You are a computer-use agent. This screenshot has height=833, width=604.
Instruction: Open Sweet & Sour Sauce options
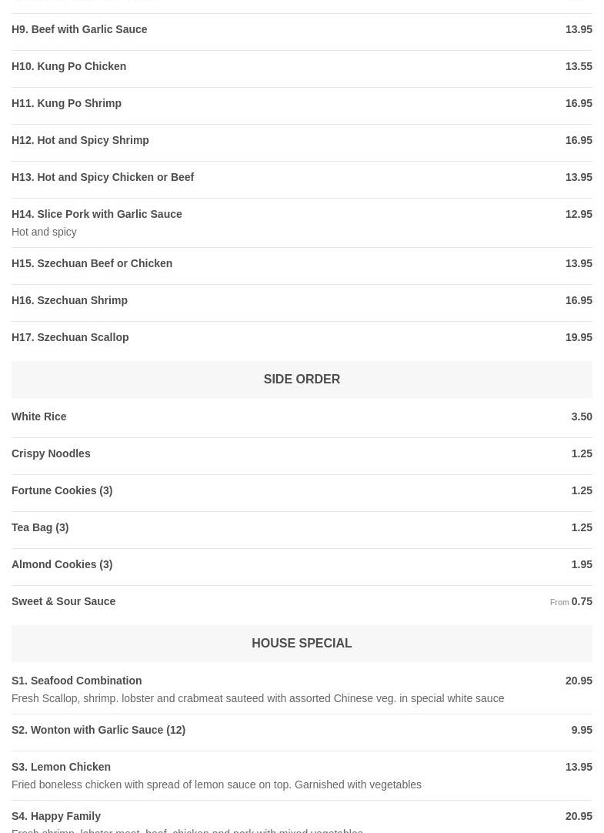click(x=64, y=601)
